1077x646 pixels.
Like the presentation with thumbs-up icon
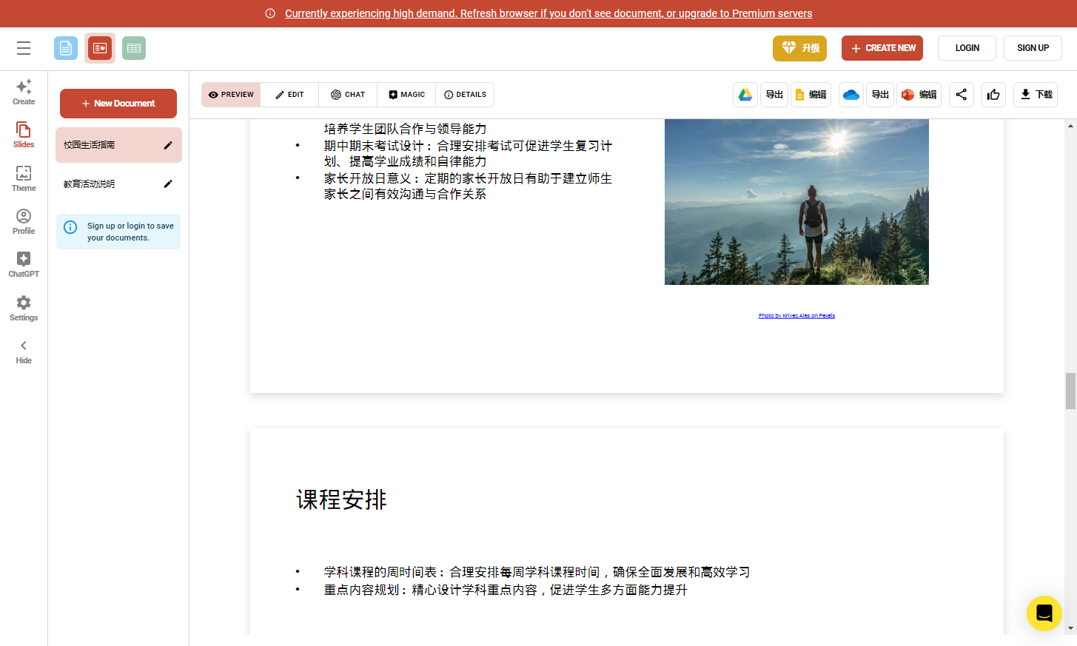tap(993, 95)
